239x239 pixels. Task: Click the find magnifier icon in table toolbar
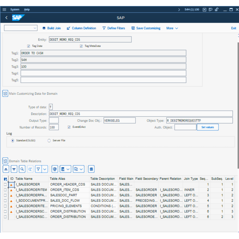coord(22,169)
